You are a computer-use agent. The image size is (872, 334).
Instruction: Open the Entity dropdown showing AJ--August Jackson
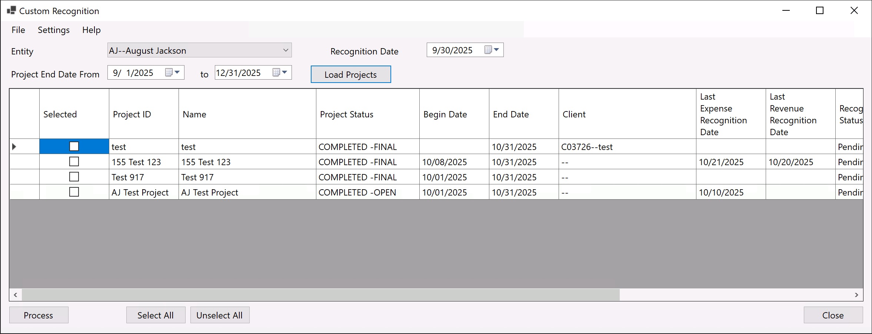(x=285, y=50)
